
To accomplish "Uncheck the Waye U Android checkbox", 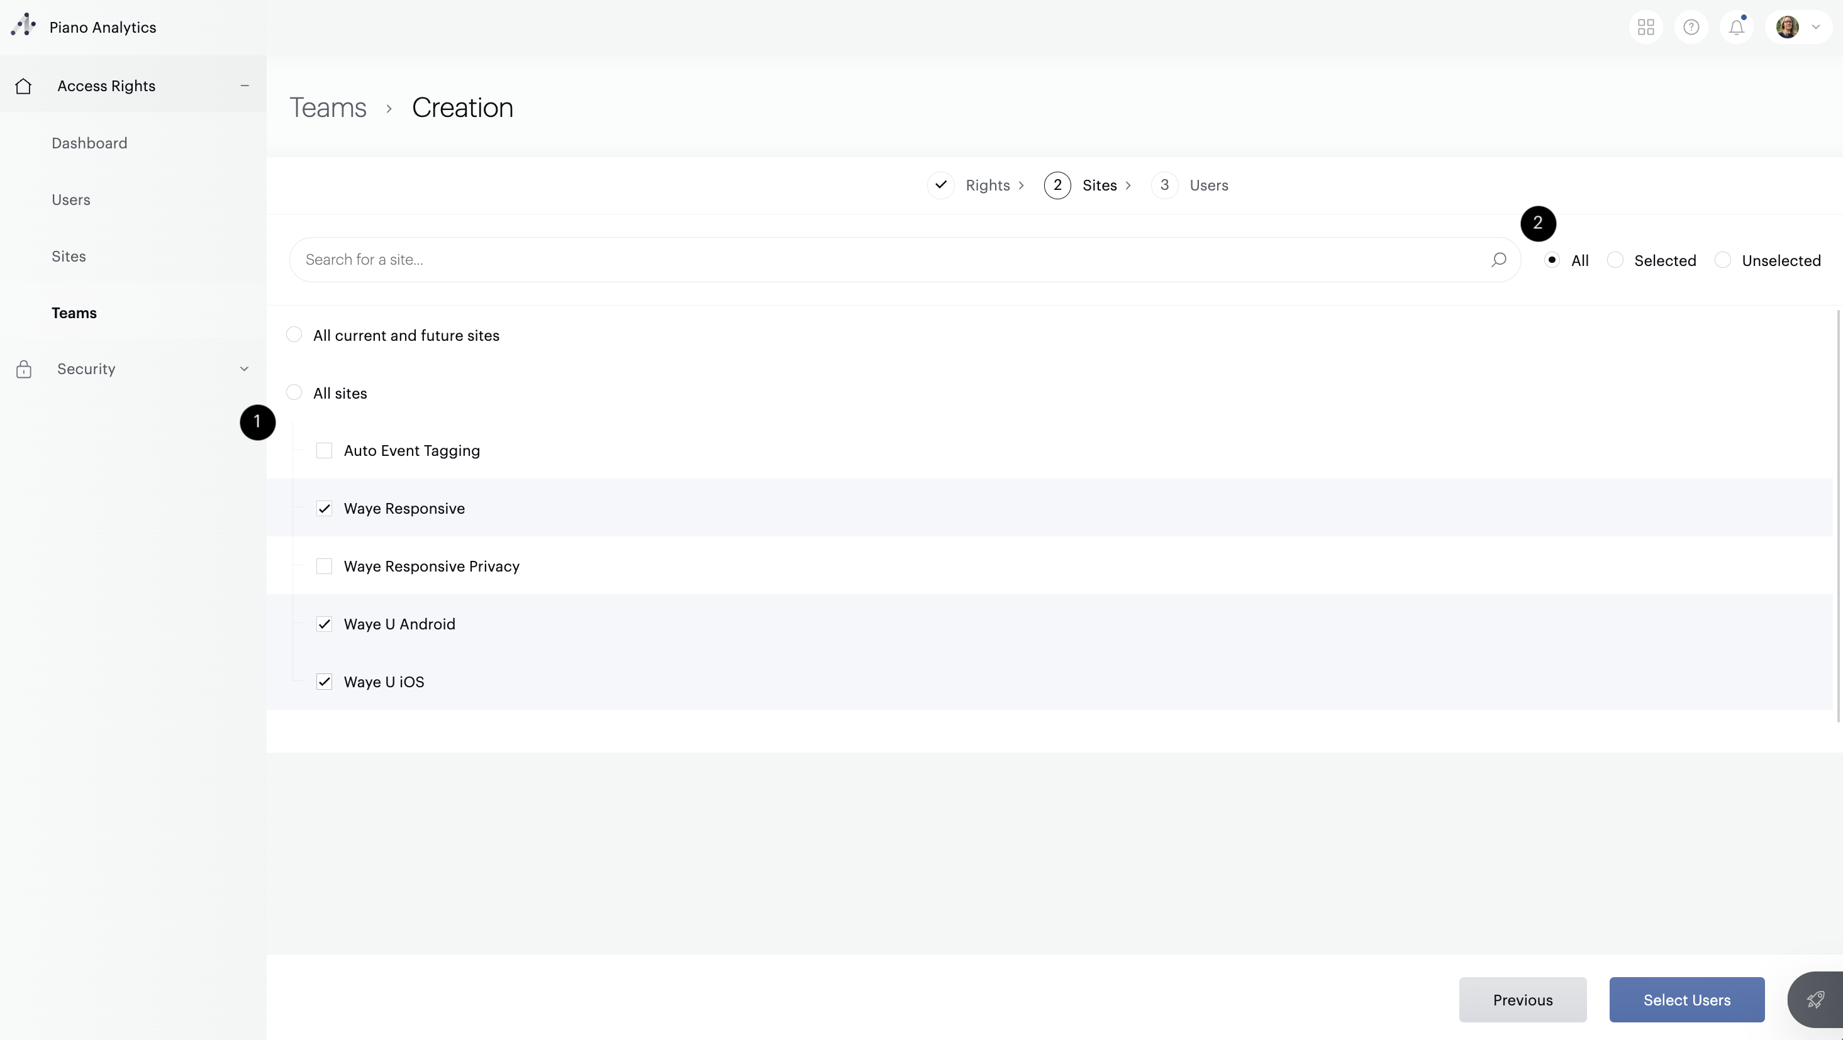I will tap(324, 624).
